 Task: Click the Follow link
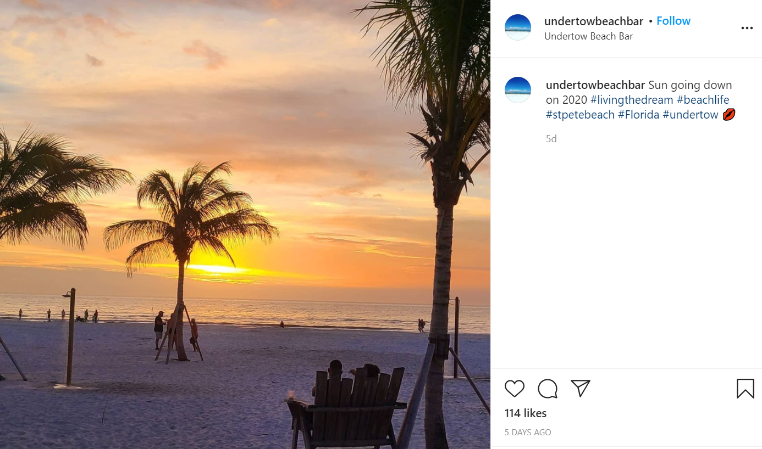tap(673, 20)
